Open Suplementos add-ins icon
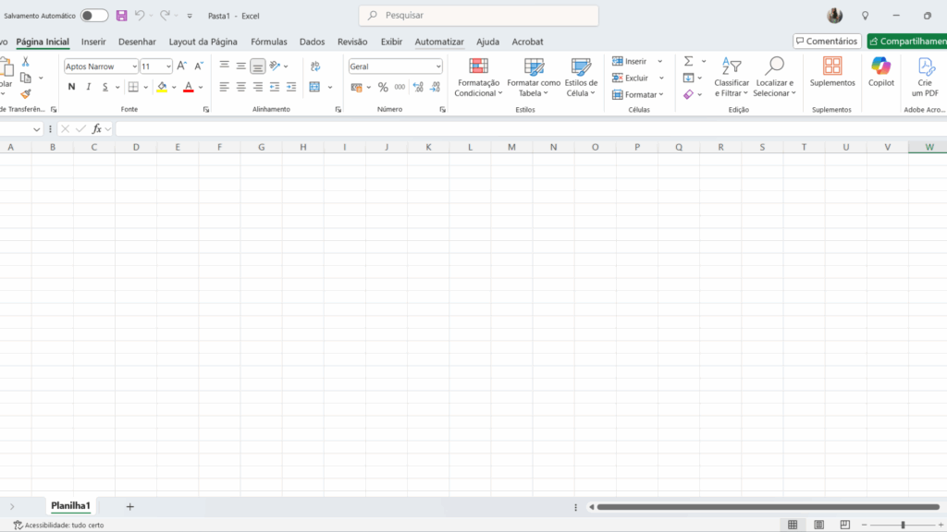Screen dimensions: 947x532 832,72
